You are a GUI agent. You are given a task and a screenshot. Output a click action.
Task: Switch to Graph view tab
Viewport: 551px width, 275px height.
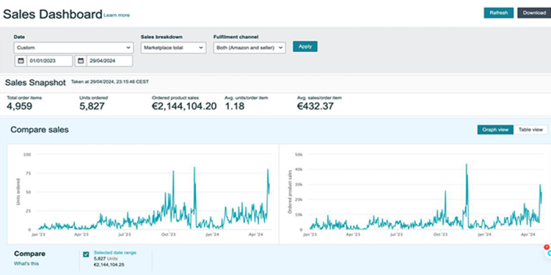point(495,130)
